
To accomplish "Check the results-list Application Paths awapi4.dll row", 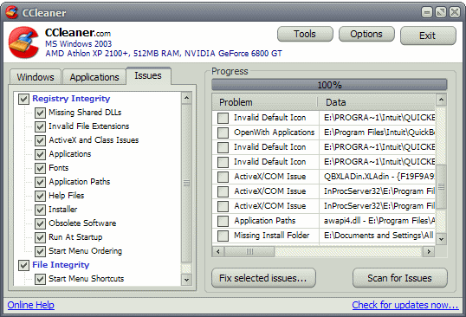I will point(223,221).
